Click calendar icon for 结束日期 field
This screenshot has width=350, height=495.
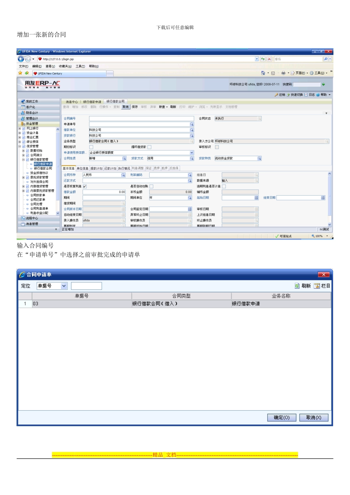[x=323, y=198]
